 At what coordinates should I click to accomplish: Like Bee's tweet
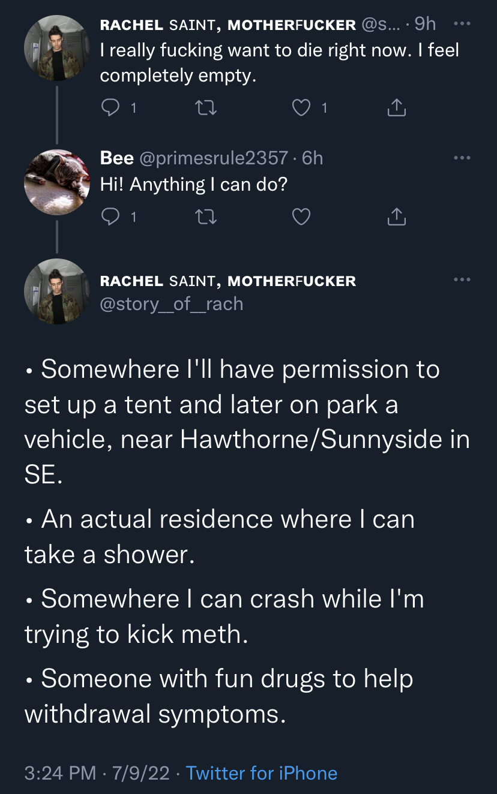pos(301,216)
